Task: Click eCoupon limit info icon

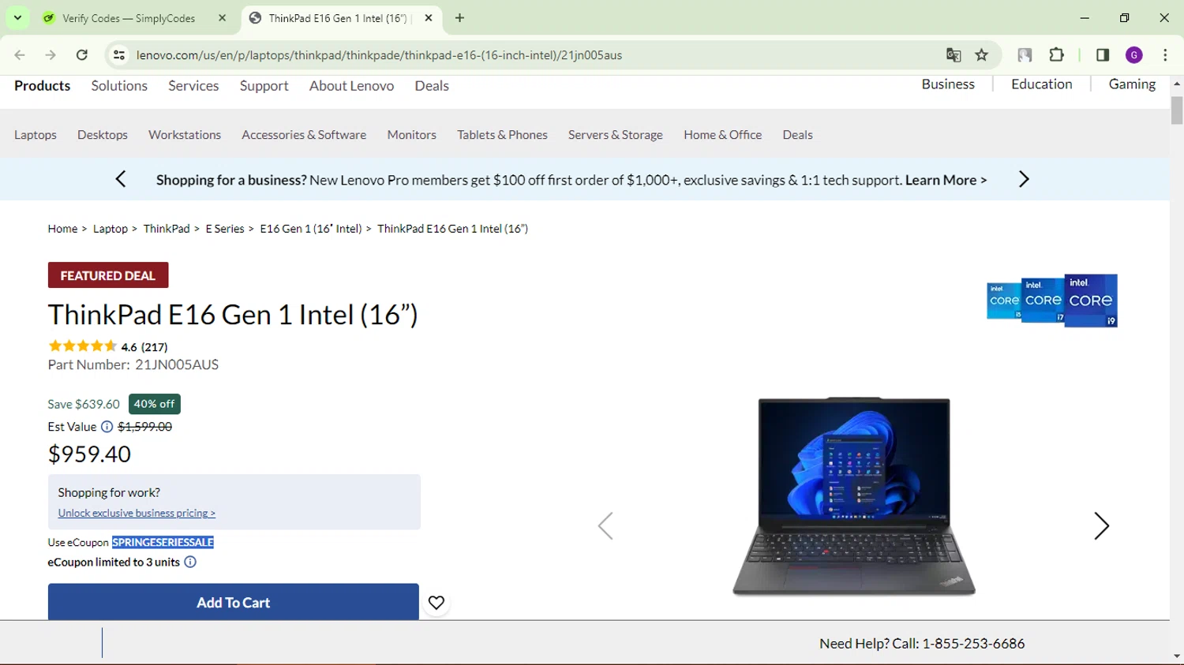Action: tap(190, 562)
